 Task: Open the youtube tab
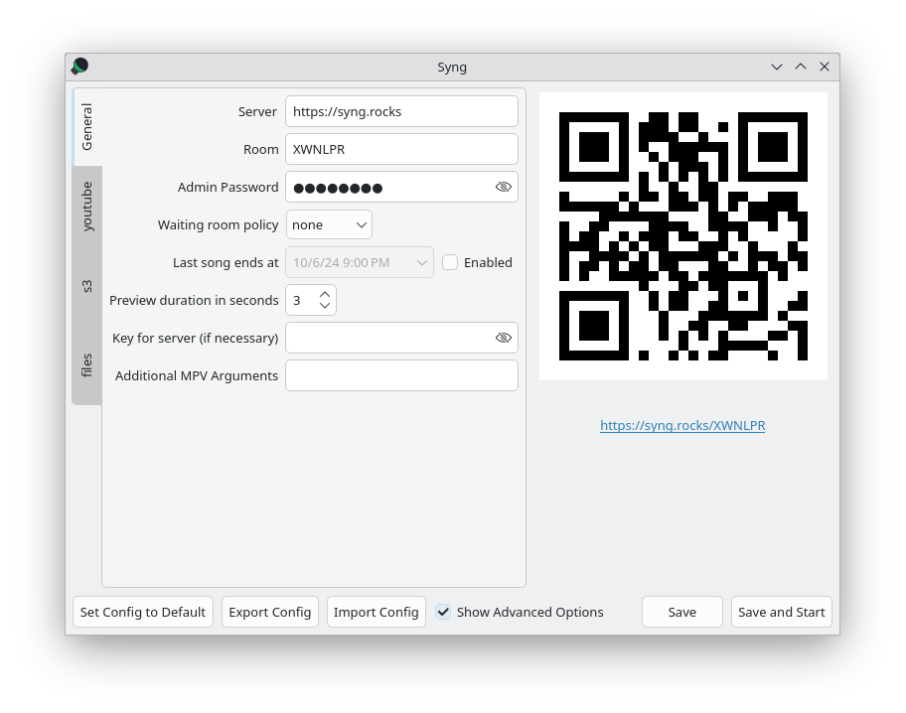click(86, 207)
